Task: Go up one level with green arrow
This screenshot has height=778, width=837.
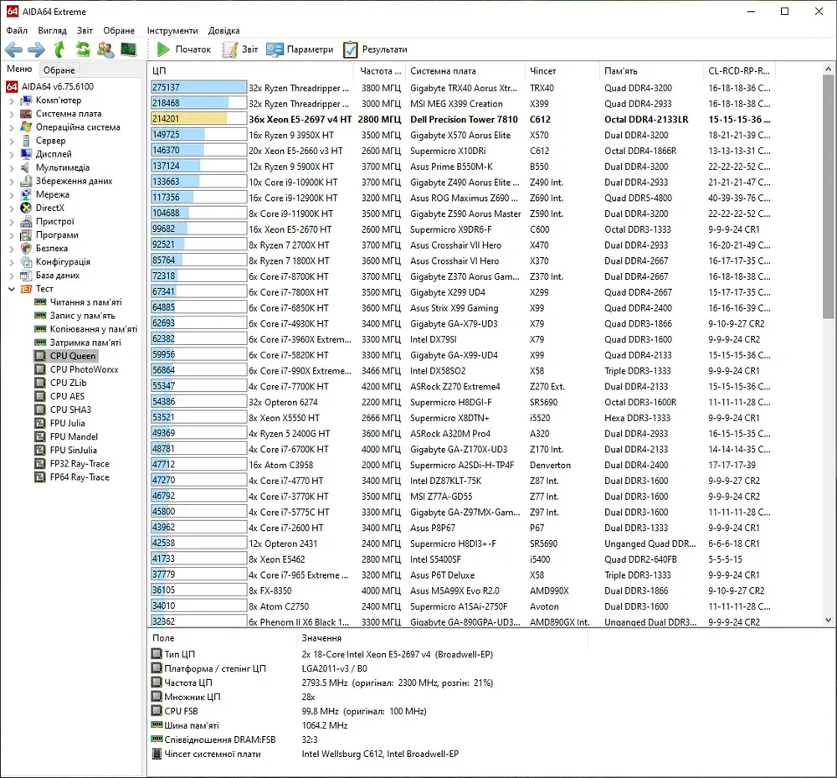Action: pos(59,49)
